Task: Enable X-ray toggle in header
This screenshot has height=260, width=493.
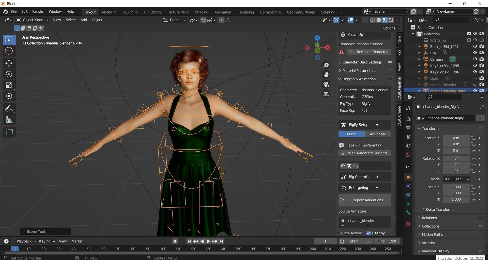Action: [x=364, y=20]
